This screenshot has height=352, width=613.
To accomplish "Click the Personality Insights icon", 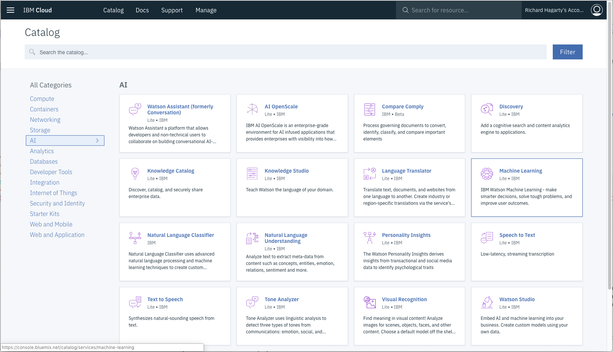I will (x=370, y=238).
